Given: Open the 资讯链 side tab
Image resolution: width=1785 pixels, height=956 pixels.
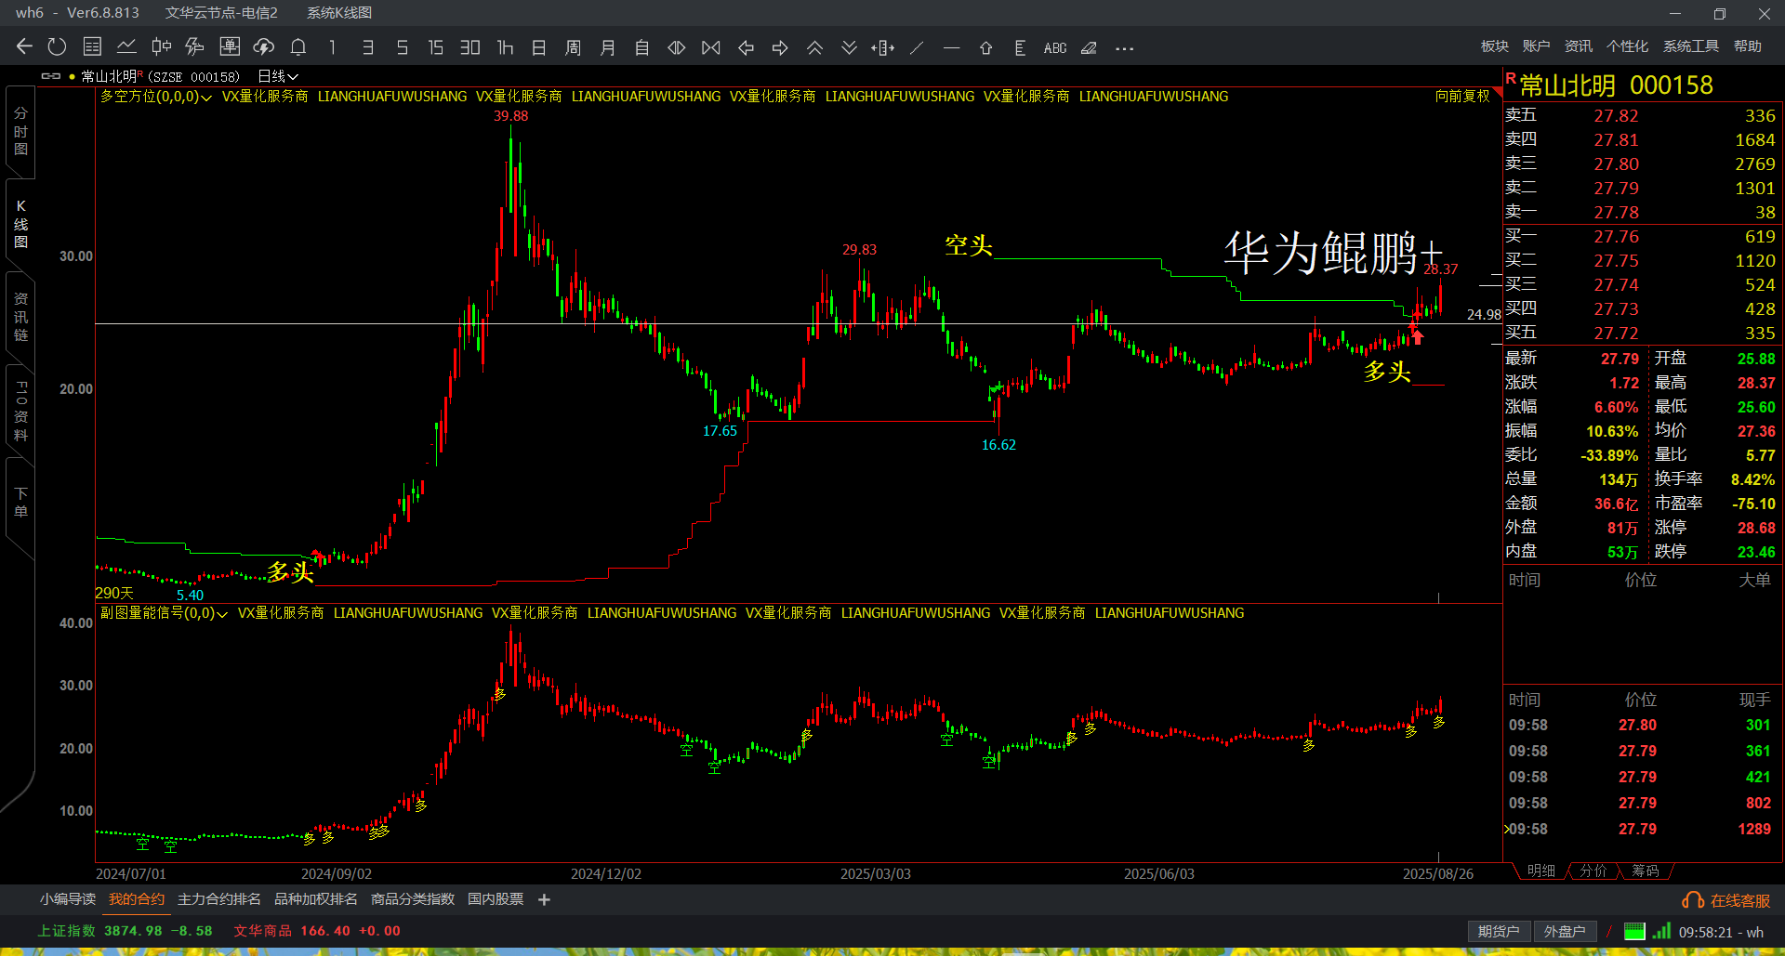Looking at the screenshot, I should pos(20,317).
